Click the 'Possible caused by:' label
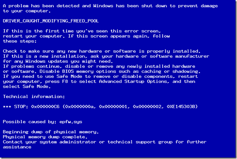The image size is (237, 159). (x=29, y=122)
